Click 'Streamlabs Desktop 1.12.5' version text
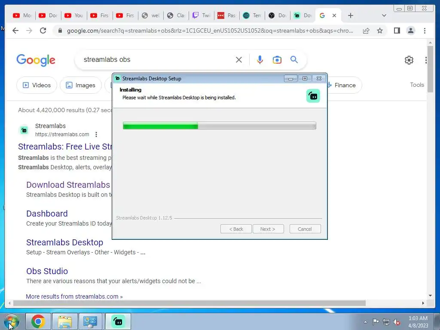The width and height of the screenshot is (440, 330). [x=144, y=218]
